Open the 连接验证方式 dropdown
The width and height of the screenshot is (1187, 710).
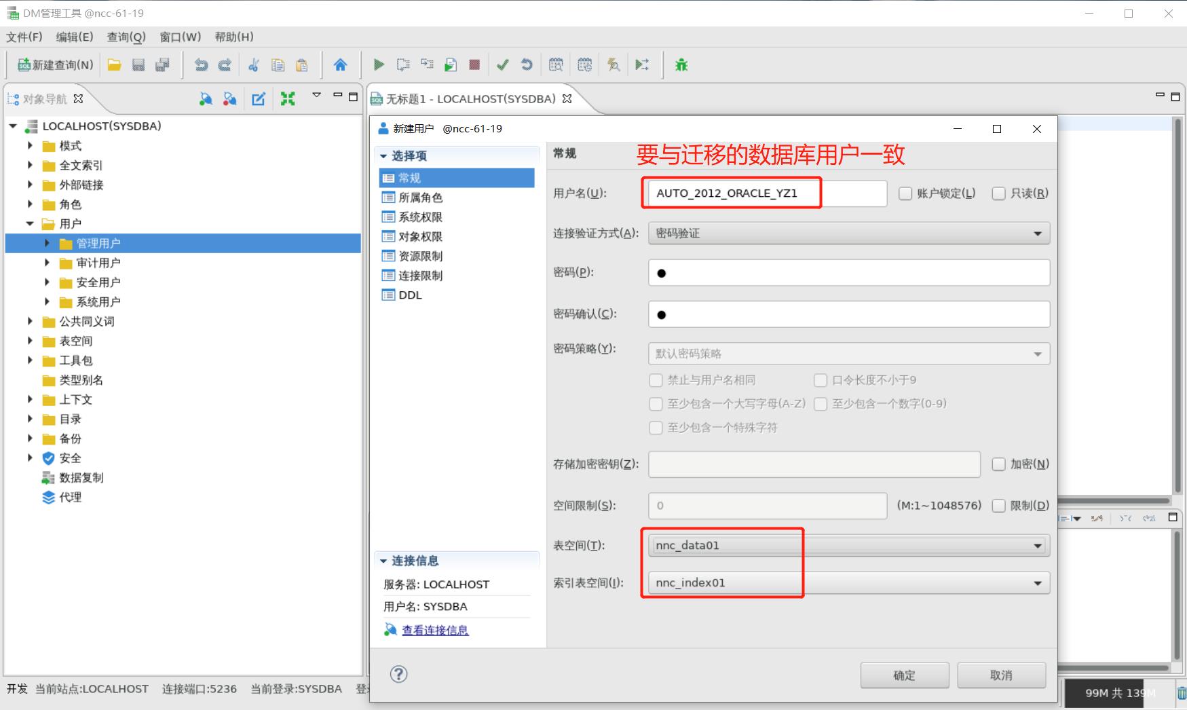point(849,233)
